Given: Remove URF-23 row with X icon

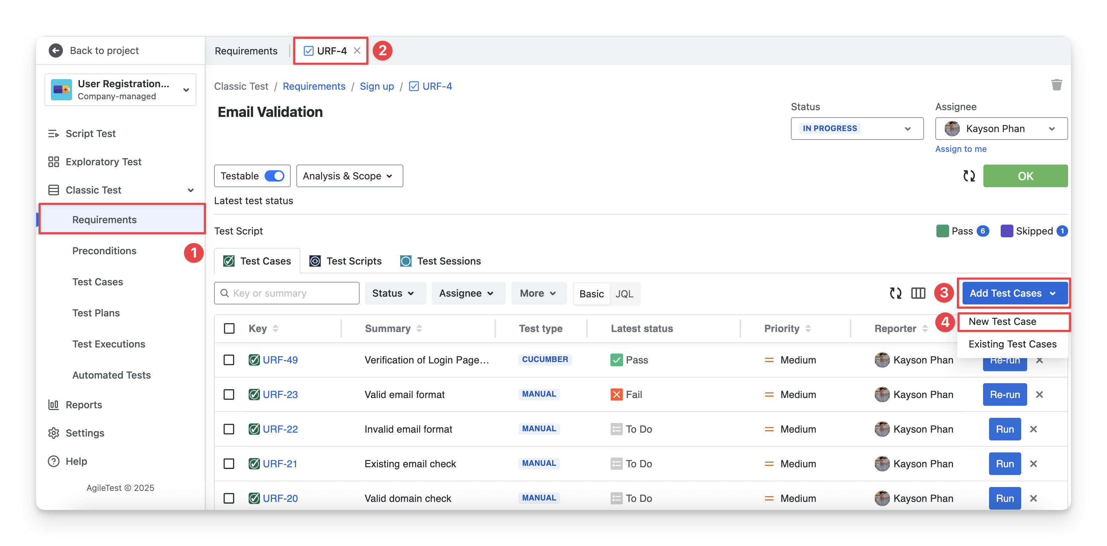Looking at the screenshot, I should (x=1039, y=394).
